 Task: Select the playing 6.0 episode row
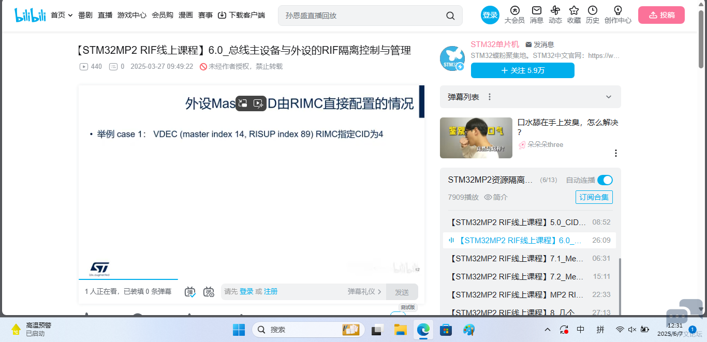click(530, 240)
